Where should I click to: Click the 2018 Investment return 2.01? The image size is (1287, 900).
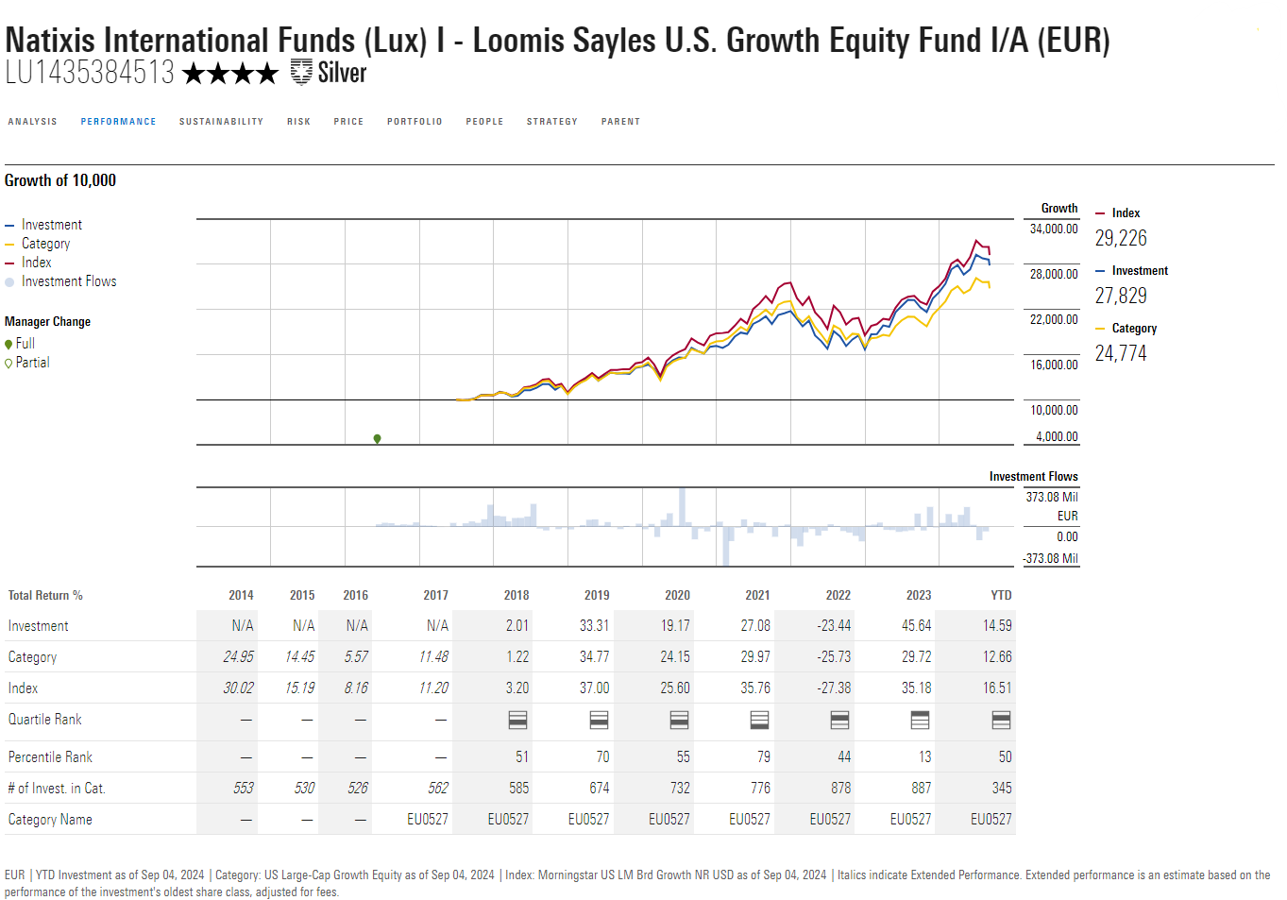coord(517,626)
